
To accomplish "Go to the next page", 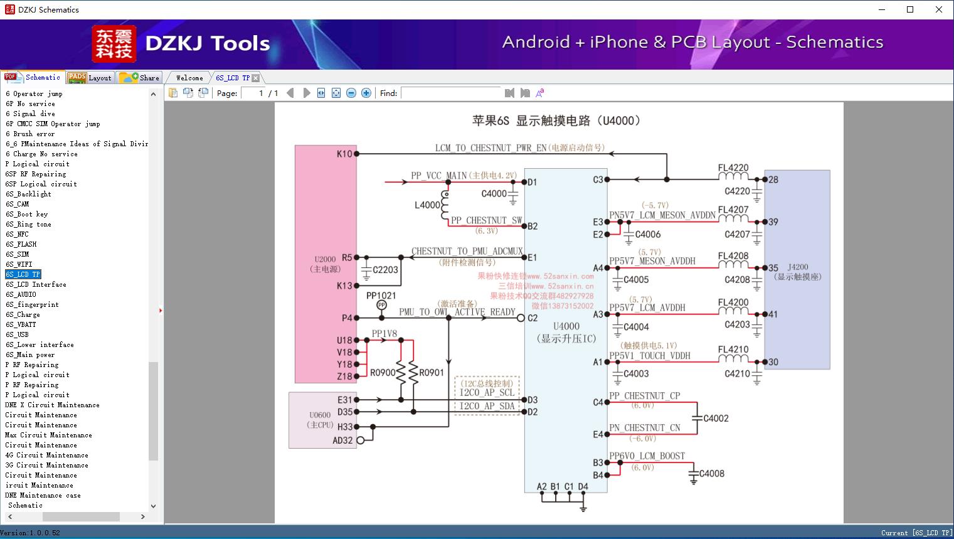I will (306, 93).
